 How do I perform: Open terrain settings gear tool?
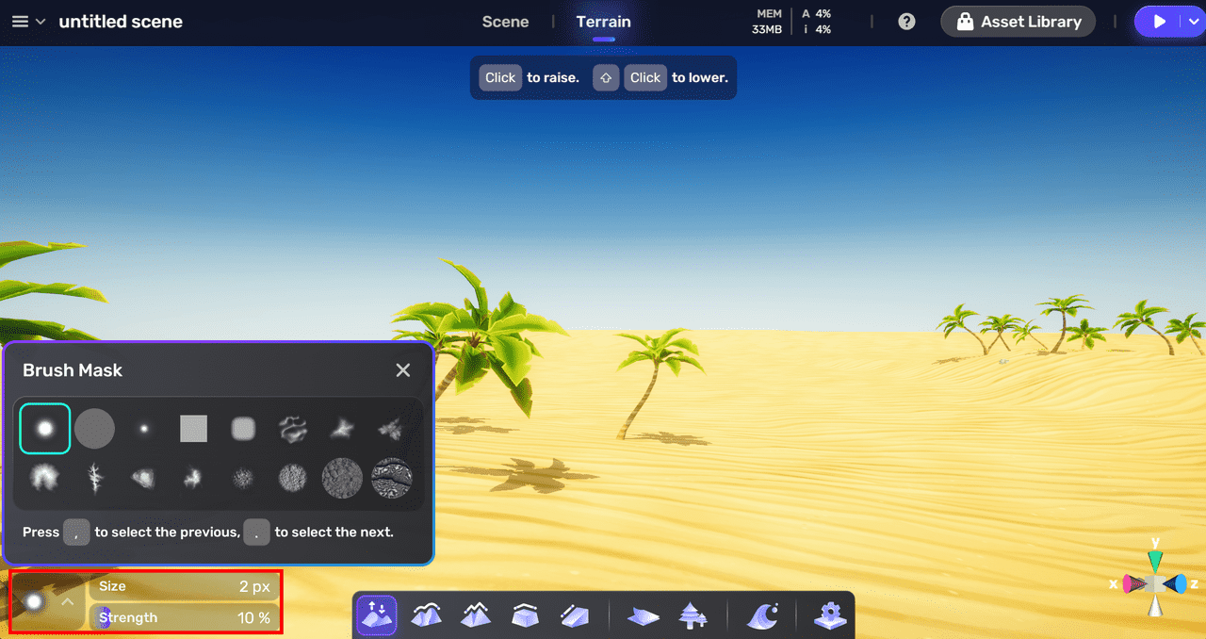pyautogui.click(x=830, y=616)
